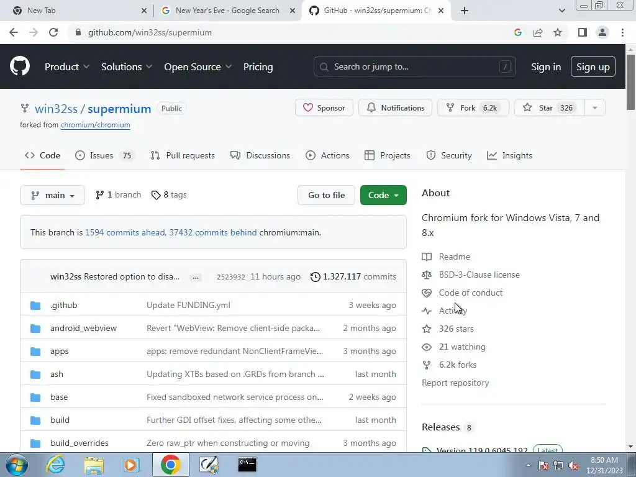
Task: Reload the current page
Action: coord(53,32)
